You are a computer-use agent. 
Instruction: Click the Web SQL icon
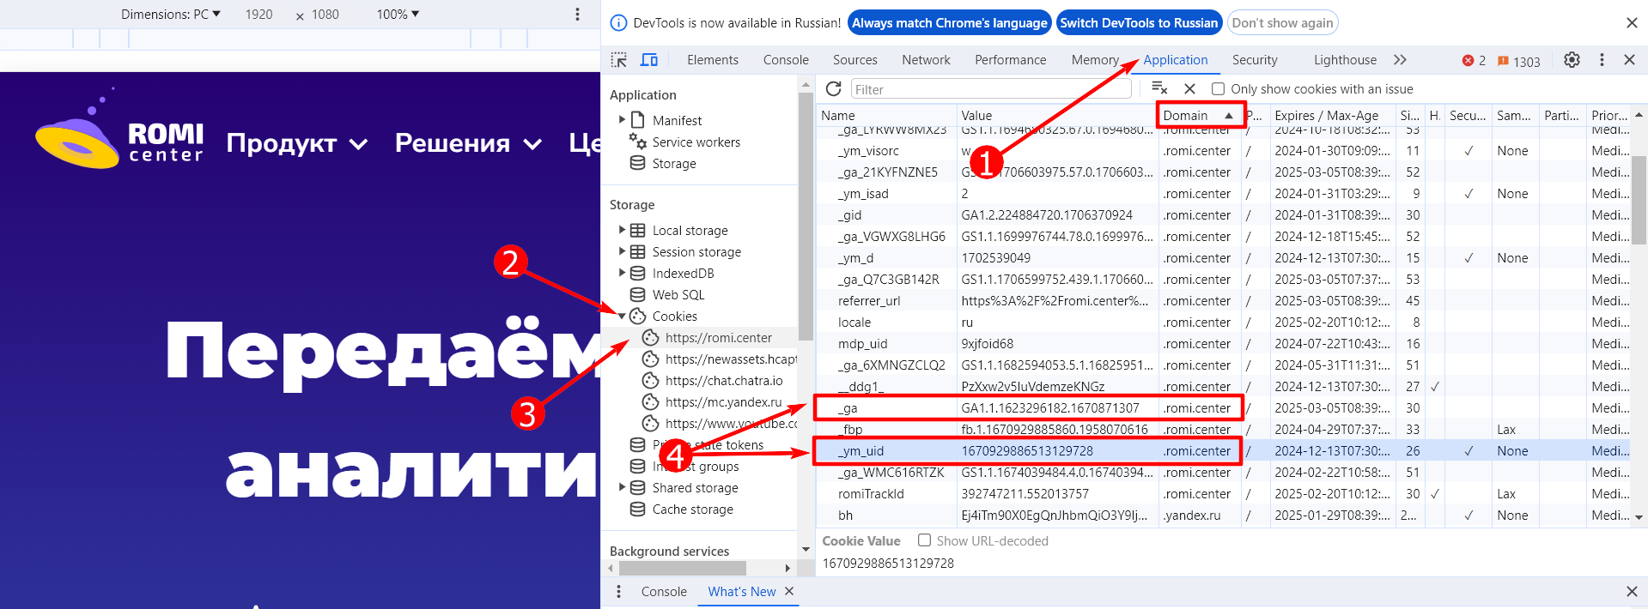tap(637, 294)
